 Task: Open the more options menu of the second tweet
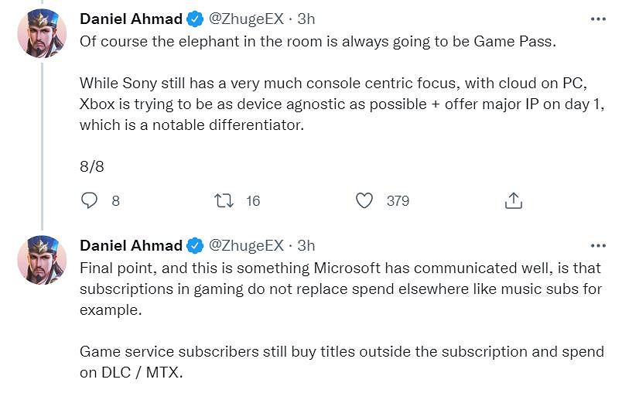[x=597, y=245]
